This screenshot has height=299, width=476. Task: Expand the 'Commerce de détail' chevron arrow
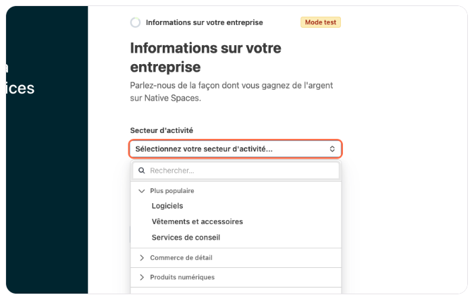pos(142,258)
